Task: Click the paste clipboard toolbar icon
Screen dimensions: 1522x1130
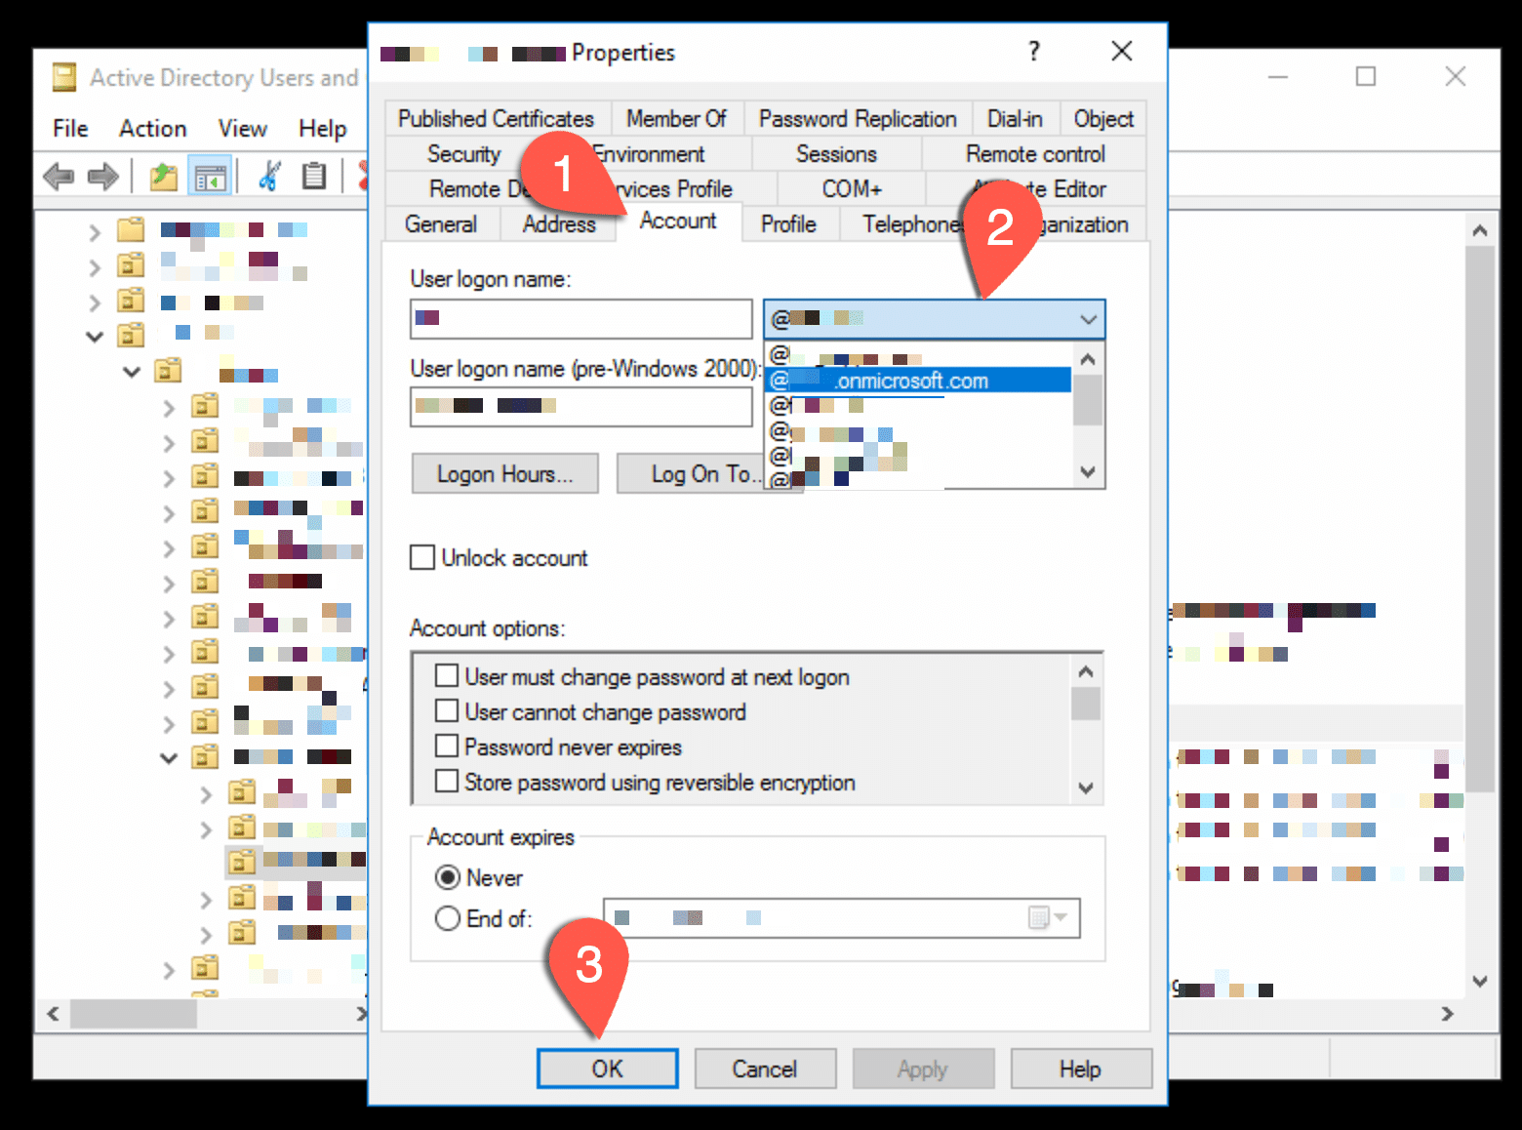Action: click(x=313, y=177)
